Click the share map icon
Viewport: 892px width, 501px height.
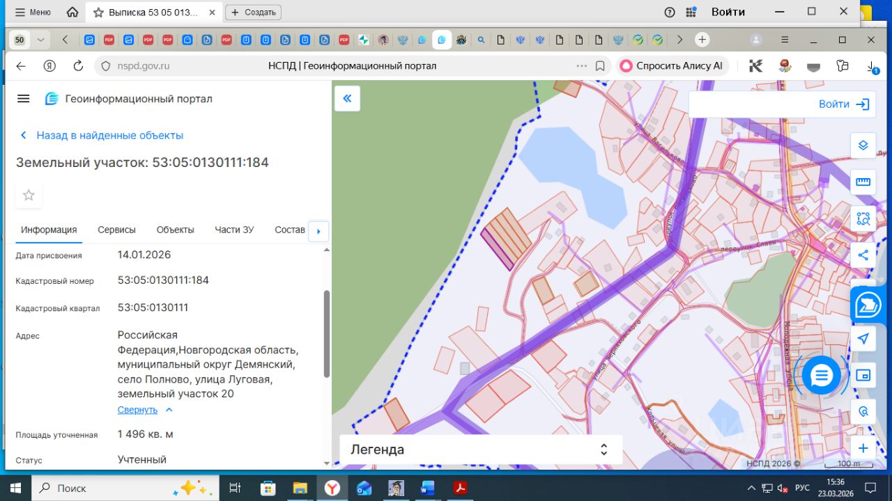(x=863, y=255)
